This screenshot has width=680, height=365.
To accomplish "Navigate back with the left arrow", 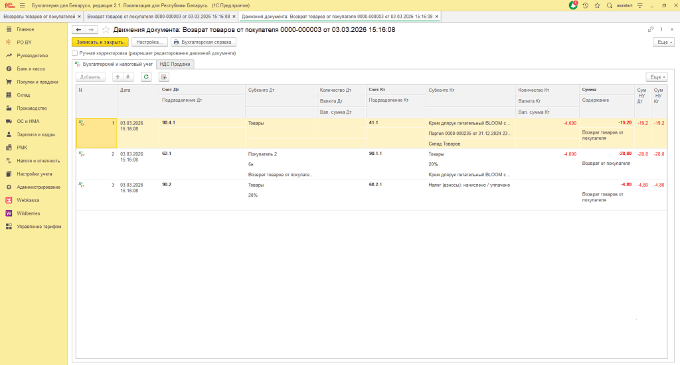I will pos(78,30).
